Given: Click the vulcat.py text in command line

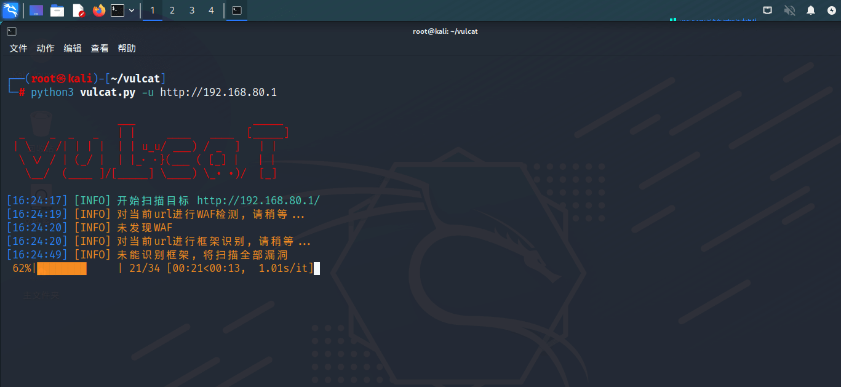Looking at the screenshot, I should pyautogui.click(x=108, y=92).
